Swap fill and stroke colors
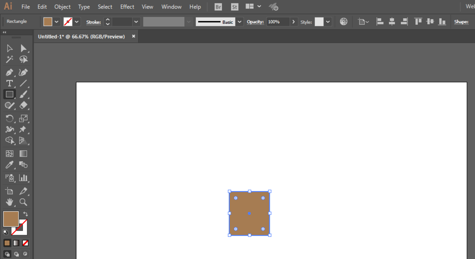Screen dimensions: 475x259 [x=26, y=214]
